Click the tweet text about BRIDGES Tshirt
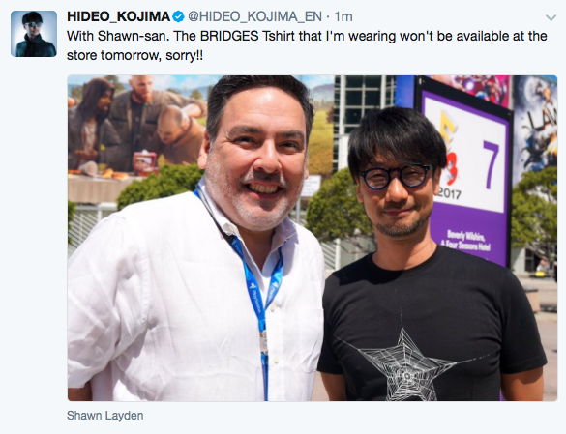 (307, 45)
